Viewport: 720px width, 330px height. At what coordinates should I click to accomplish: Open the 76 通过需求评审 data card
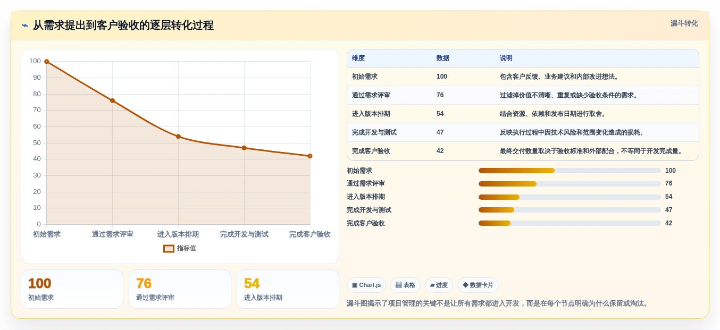(180, 289)
